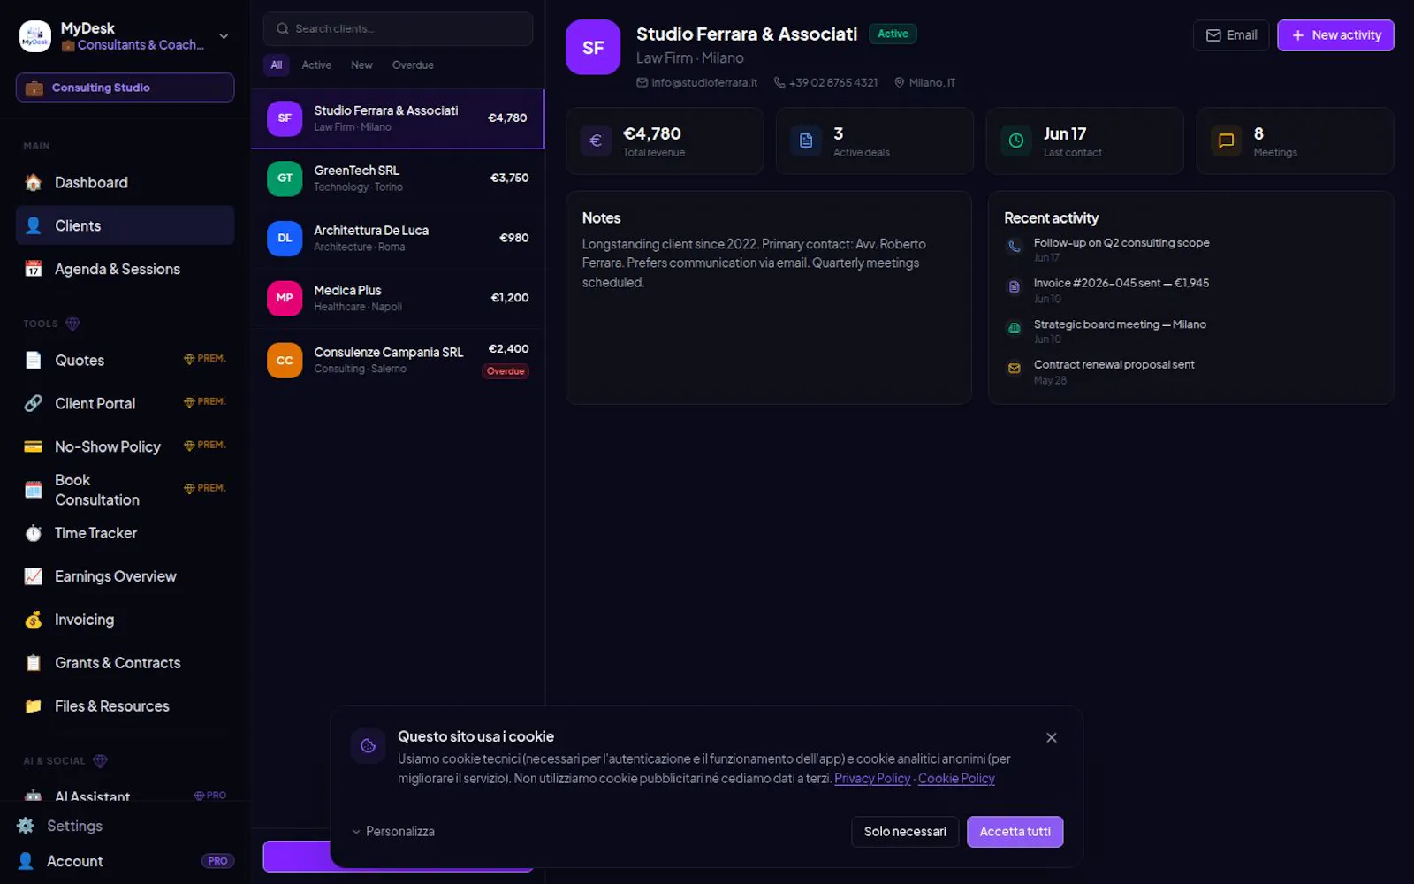1414x884 pixels.
Task: Click the Account user icon
Action: (x=26, y=861)
